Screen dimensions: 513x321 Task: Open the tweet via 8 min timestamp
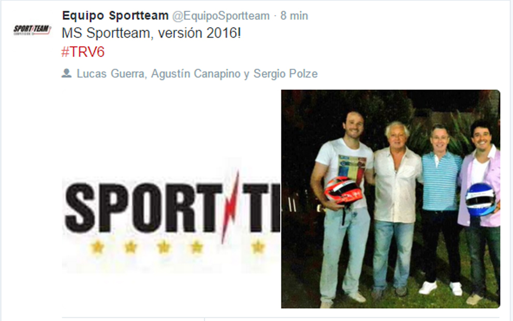(294, 16)
